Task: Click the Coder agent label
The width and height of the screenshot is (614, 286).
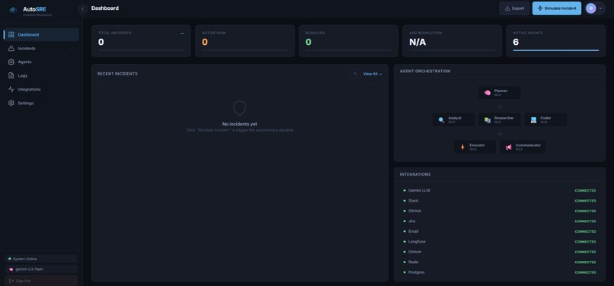Action: [545, 118]
